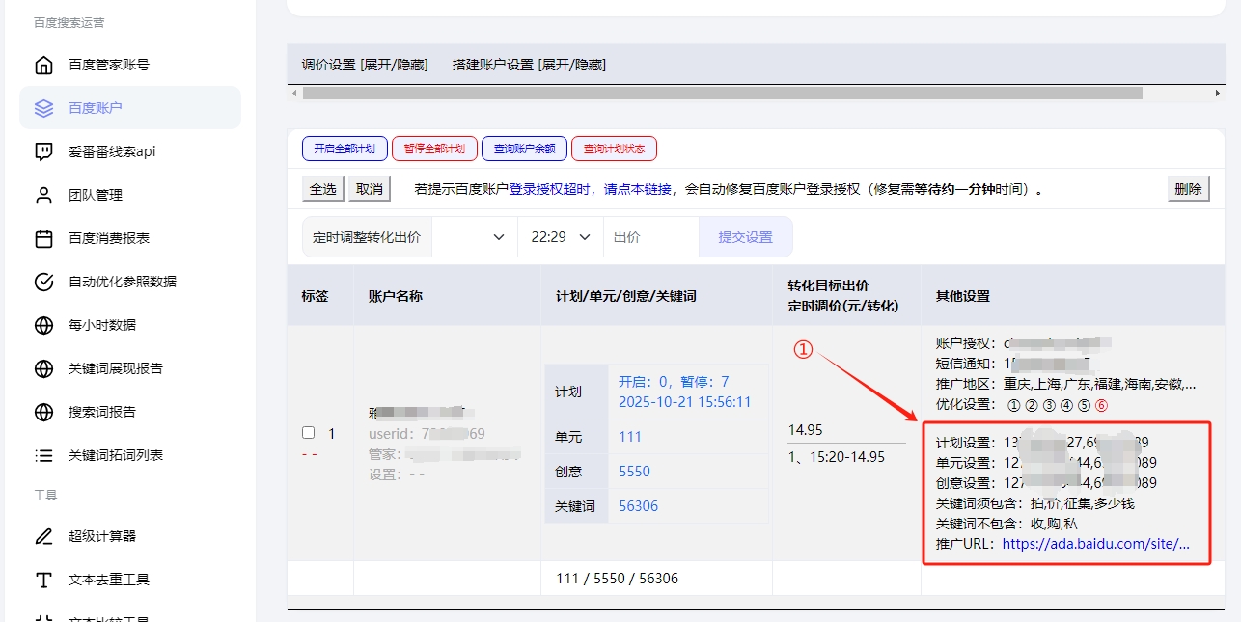The height and width of the screenshot is (622, 1241).
Task: Click the pencil icon beside 超级计算器
Action: [x=43, y=536]
